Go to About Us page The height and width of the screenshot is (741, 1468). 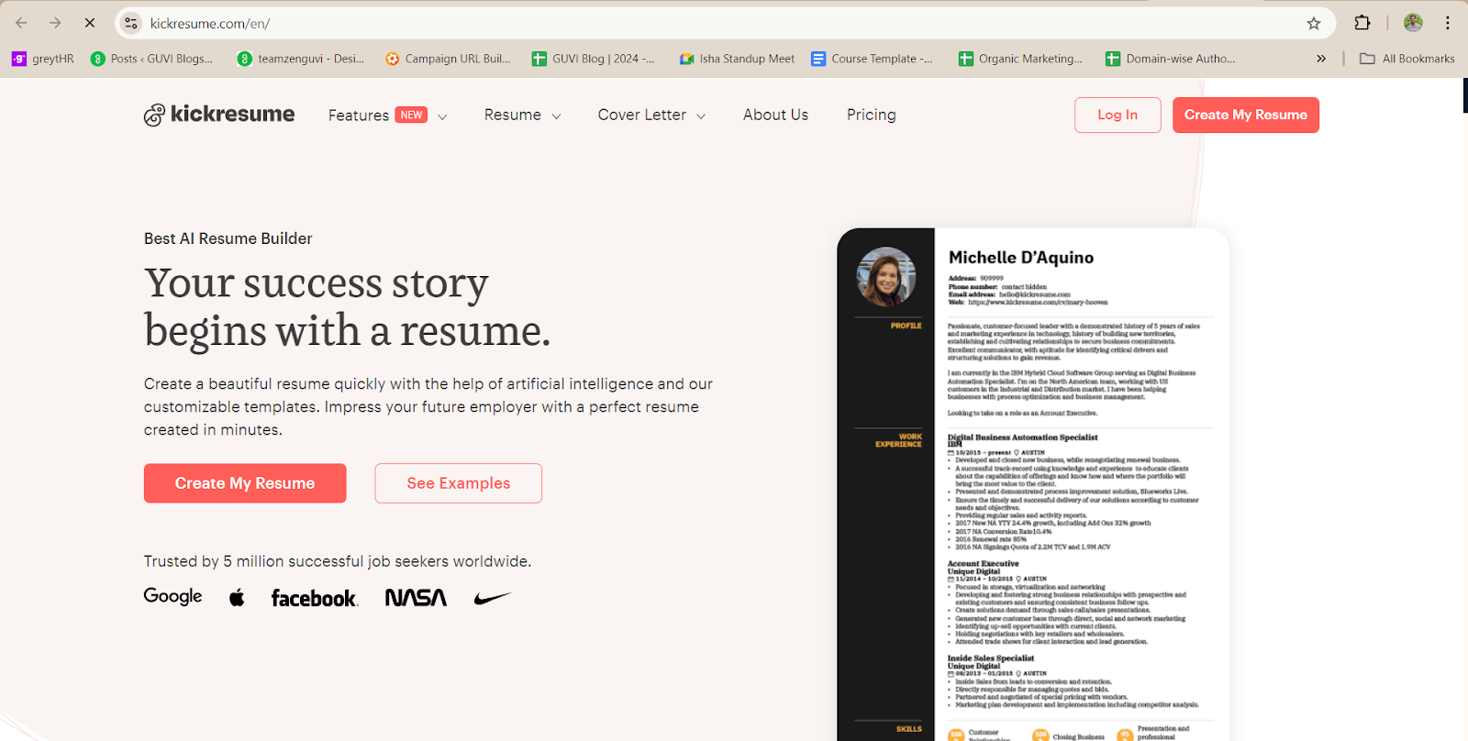pyautogui.click(x=775, y=115)
